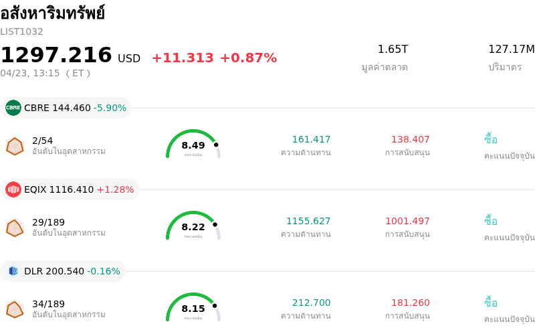The image size is (535, 334).
Task: Open the DLR 200.540 stock chip
Action: point(64,271)
